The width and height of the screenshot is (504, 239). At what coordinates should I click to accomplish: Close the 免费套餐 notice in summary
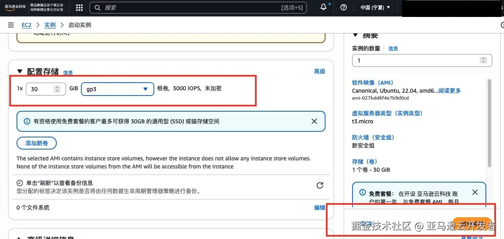475,192
